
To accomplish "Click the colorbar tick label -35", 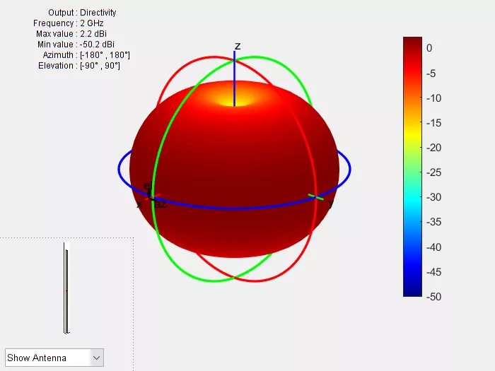I will coord(433,222).
